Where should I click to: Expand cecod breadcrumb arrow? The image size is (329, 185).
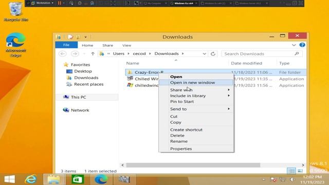(x=150, y=53)
